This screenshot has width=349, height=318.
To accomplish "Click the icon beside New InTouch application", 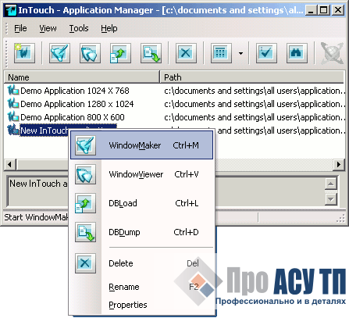I will pos(12,130).
